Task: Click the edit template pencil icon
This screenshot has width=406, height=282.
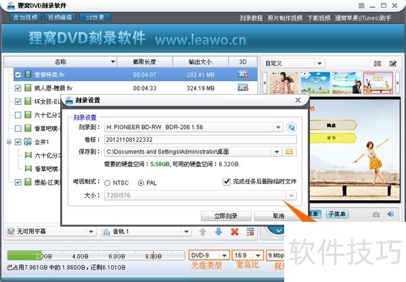Action: 392,64
